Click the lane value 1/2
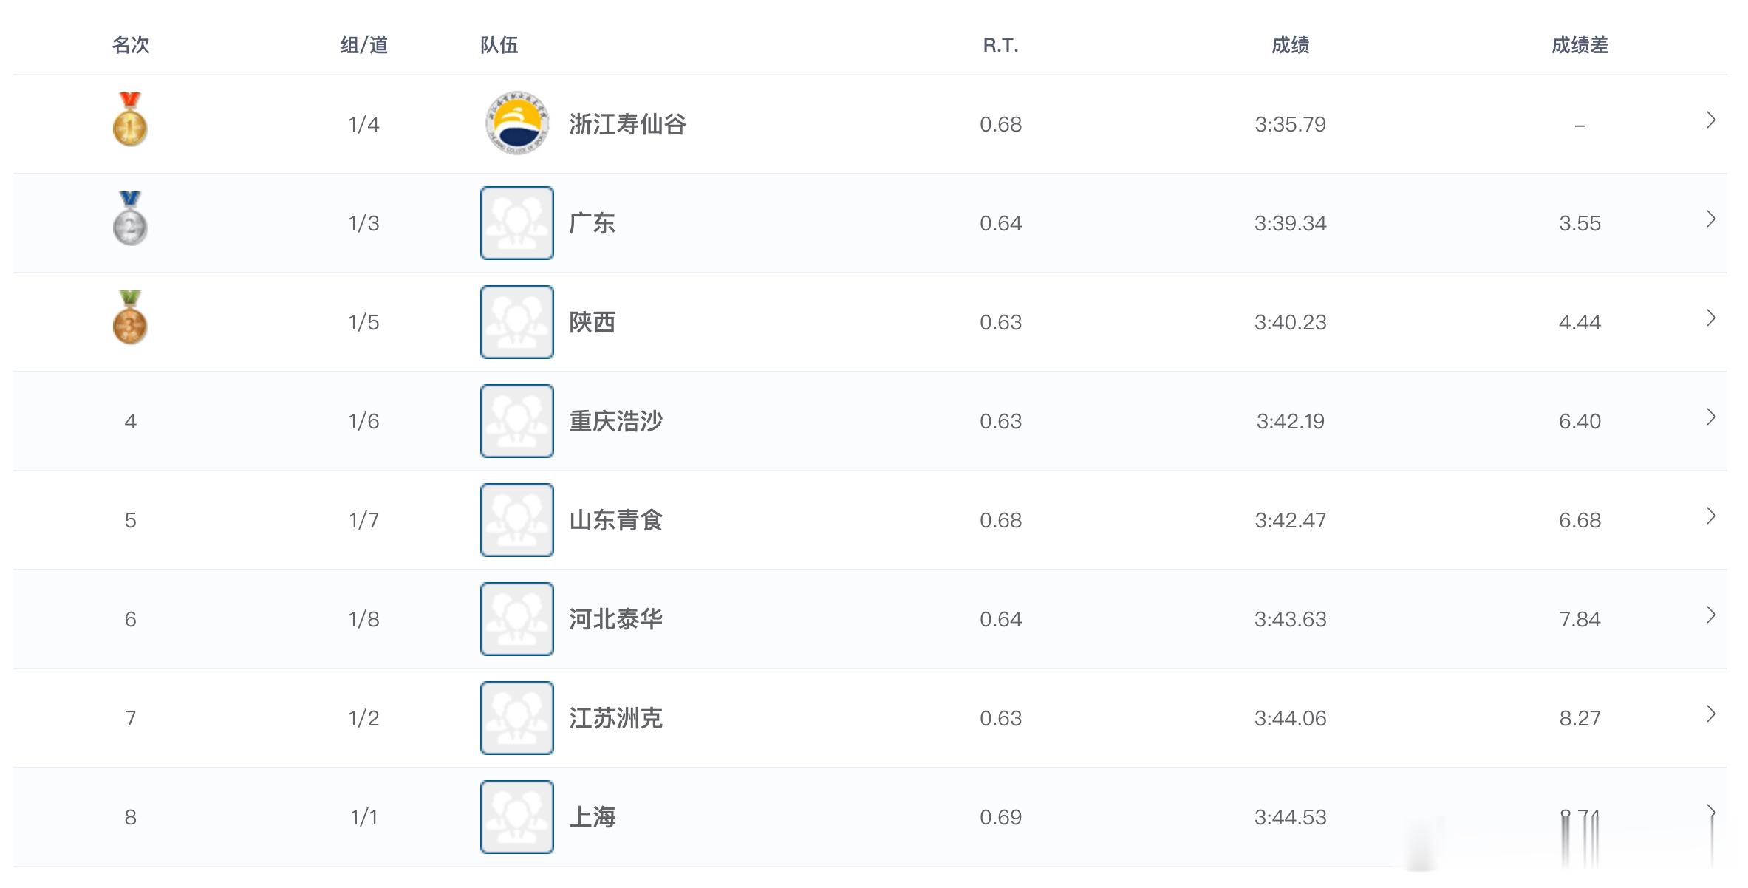The width and height of the screenshot is (1748, 888). pyautogui.click(x=364, y=718)
